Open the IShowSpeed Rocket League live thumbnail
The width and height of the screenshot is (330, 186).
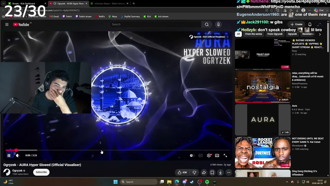pos(263,153)
